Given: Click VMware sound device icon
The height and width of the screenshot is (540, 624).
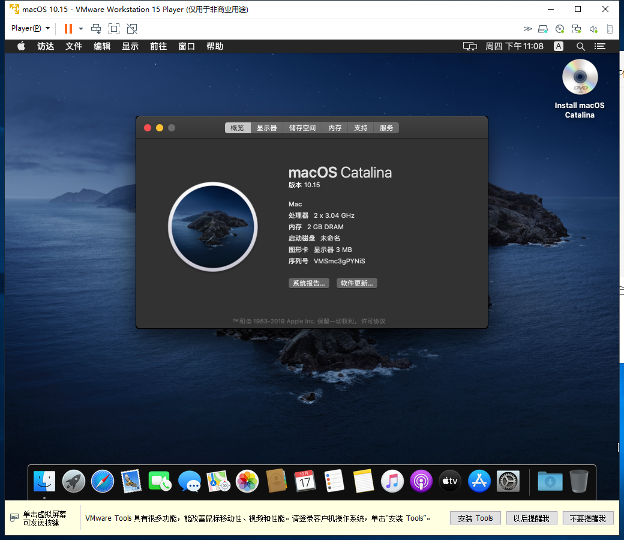Looking at the screenshot, I should click(593, 29).
